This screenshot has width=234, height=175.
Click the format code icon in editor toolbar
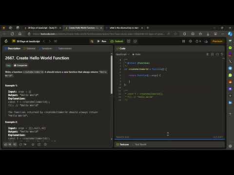(x=208, y=54)
